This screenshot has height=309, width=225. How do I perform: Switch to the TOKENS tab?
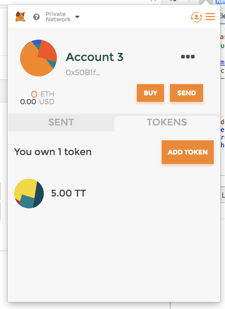(167, 123)
